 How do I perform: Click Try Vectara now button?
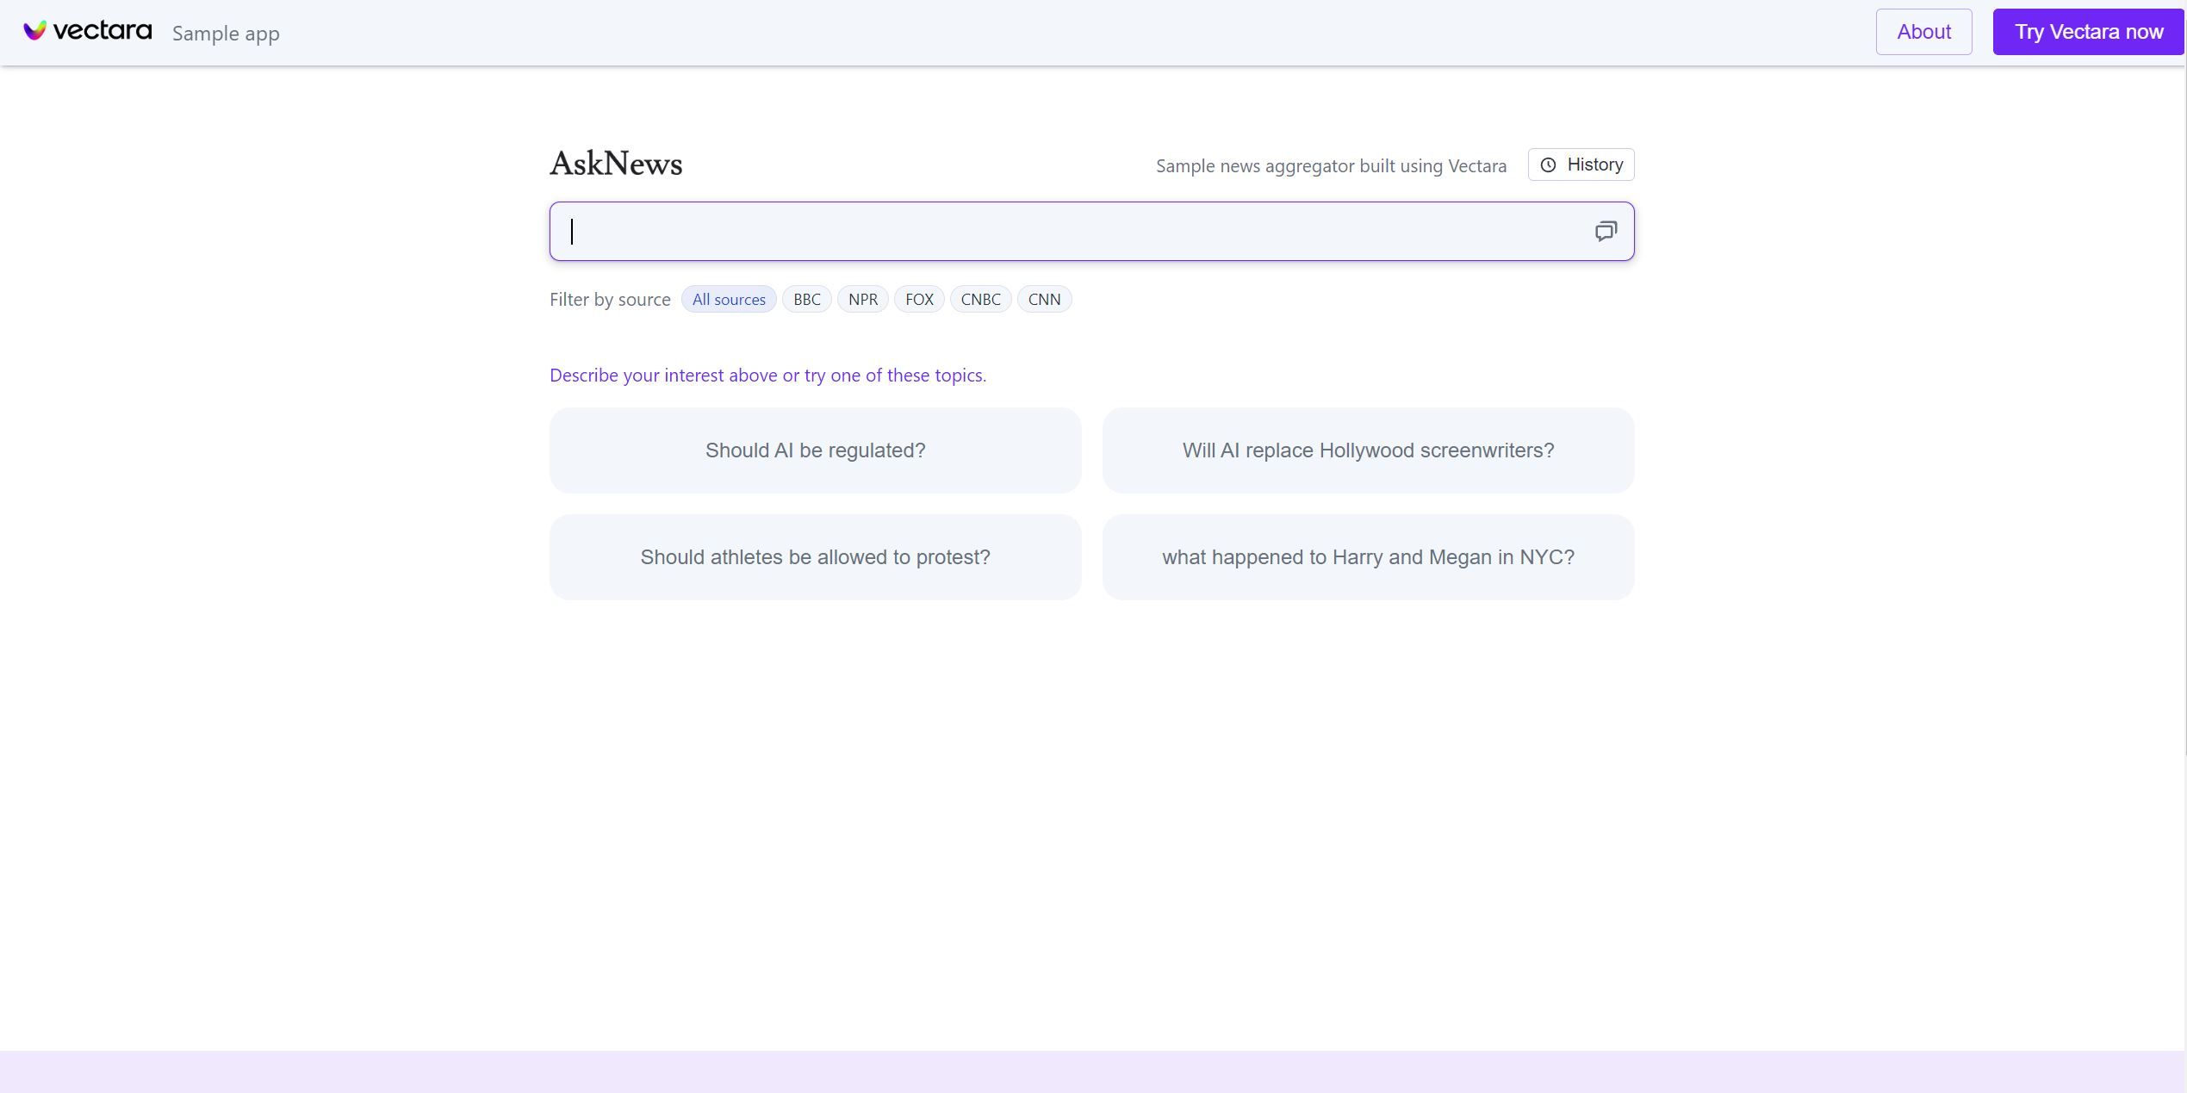[x=2088, y=31]
